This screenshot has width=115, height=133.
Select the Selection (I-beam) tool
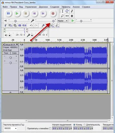click(62, 11)
